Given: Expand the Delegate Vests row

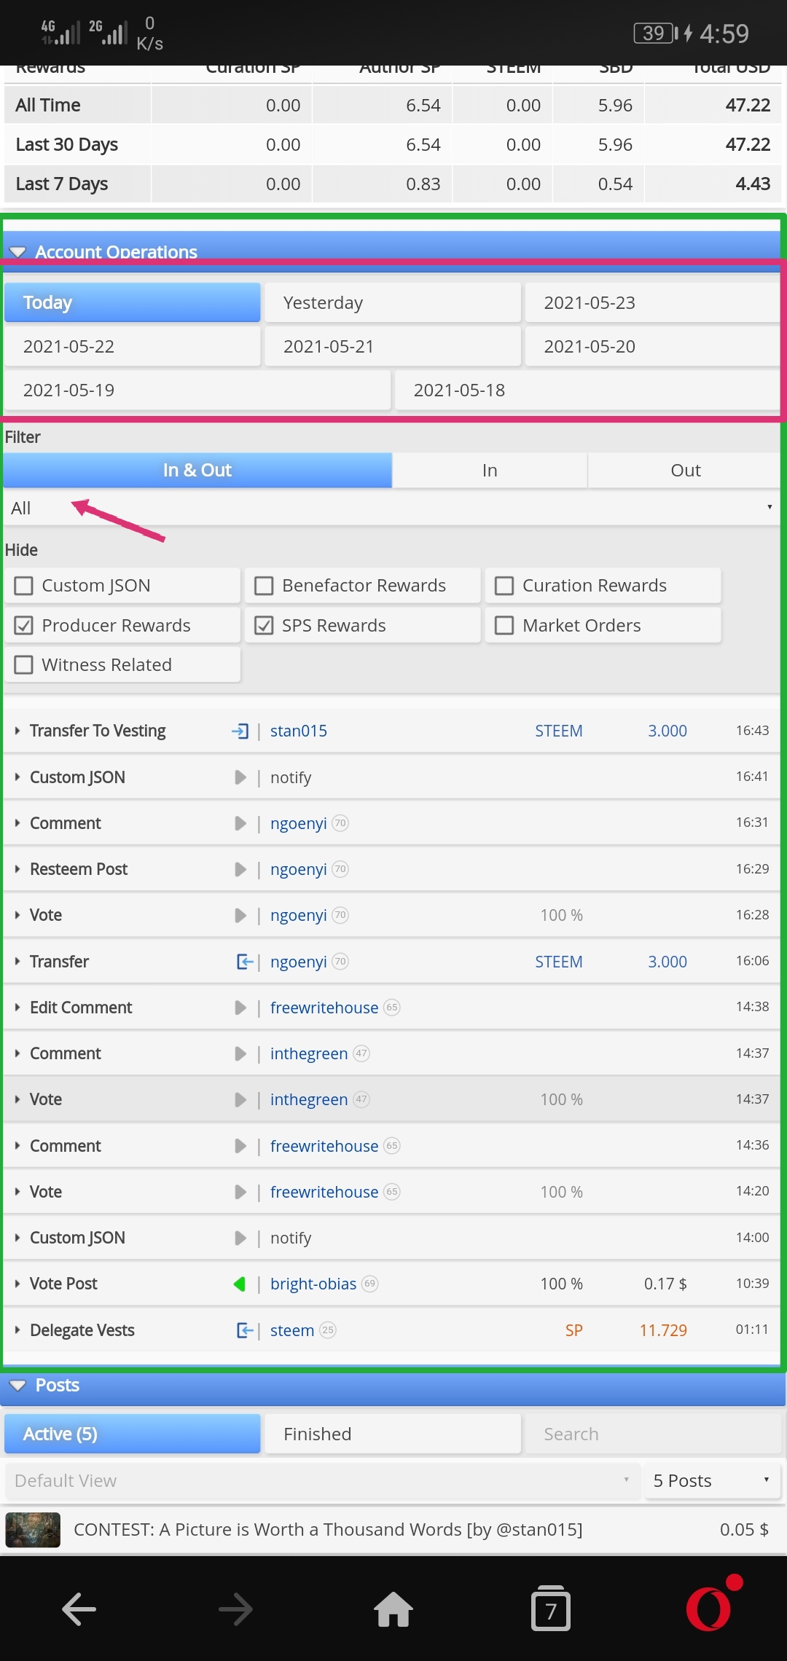Looking at the screenshot, I should tap(17, 1330).
